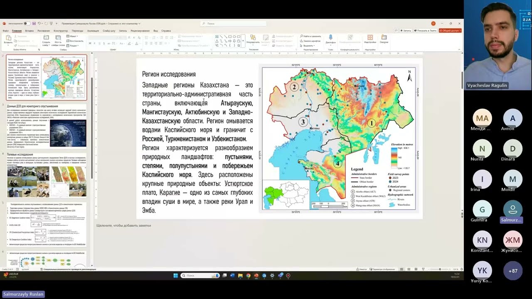This screenshot has height=299, width=532.
Task: Open the Arrange (Упорядочить) tool
Action: coord(253,40)
